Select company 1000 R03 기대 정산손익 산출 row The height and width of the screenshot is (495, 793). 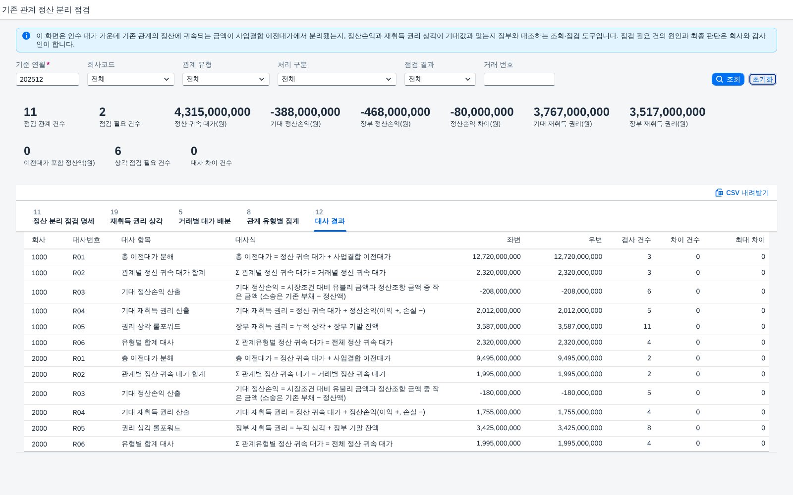pos(396,292)
